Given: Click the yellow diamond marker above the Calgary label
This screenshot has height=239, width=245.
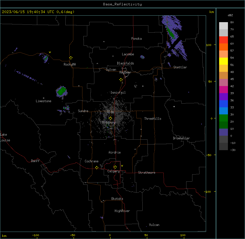Looking at the screenshot, I should [115, 167].
